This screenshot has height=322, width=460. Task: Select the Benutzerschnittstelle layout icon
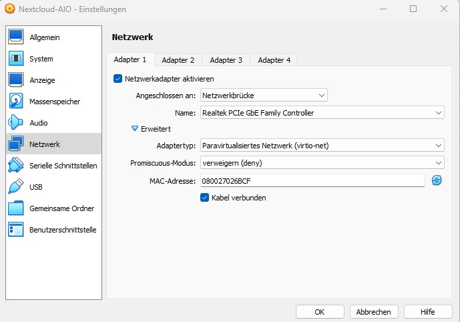(16, 230)
